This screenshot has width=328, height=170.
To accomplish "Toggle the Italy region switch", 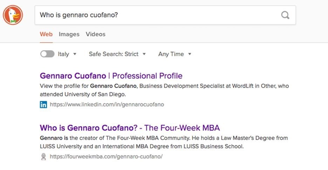I will 47,54.
